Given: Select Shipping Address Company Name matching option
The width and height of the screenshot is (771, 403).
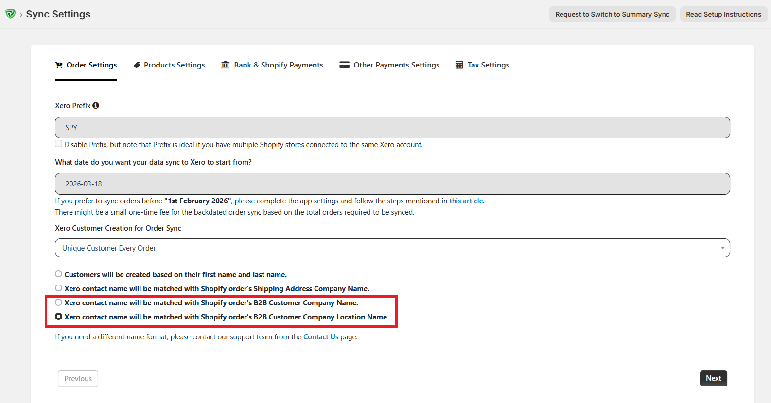Looking at the screenshot, I should coord(59,288).
